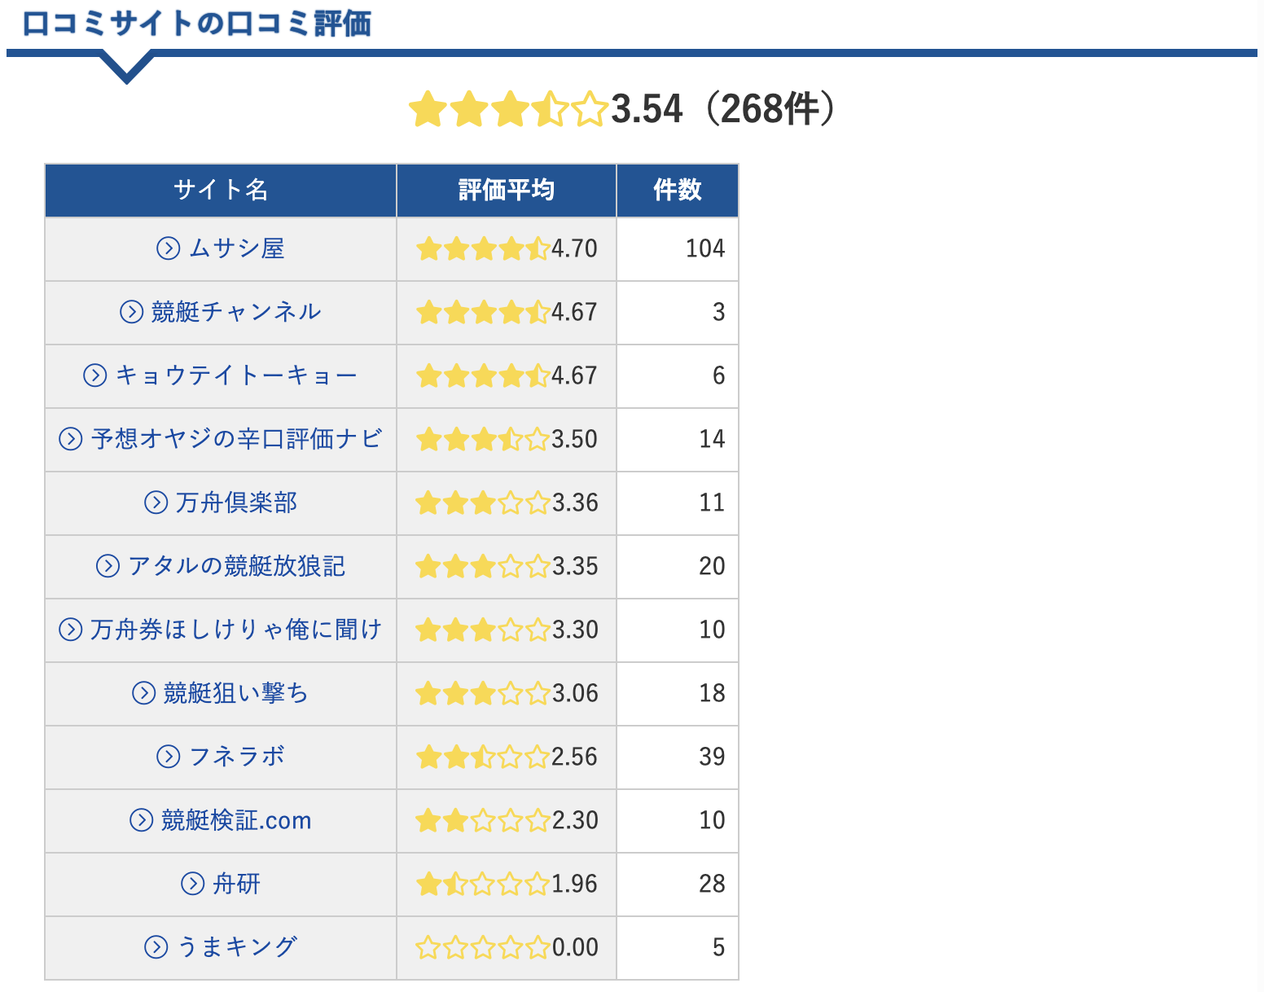Click the circled arrow next to 競艇検証.com
The height and width of the screenshot is (992, 1264).
[141, 820]
